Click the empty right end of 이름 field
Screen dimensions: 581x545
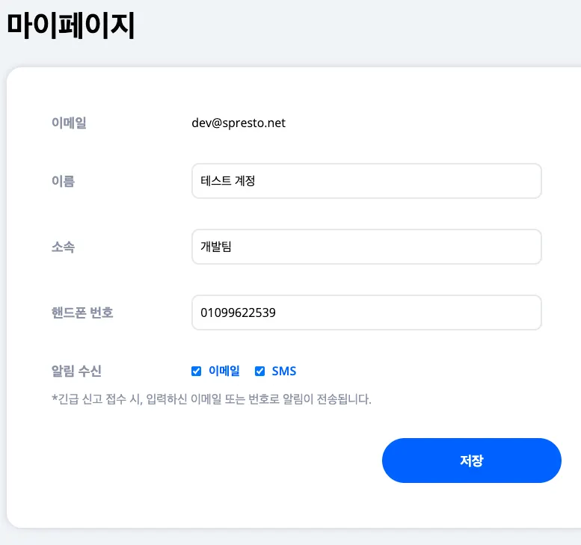pyautogui.click(x=508, y=181)
